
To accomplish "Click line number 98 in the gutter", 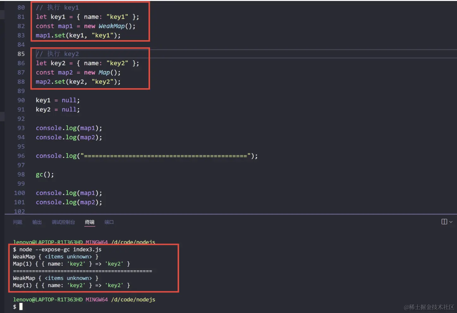I will click(x=21, y=174).
